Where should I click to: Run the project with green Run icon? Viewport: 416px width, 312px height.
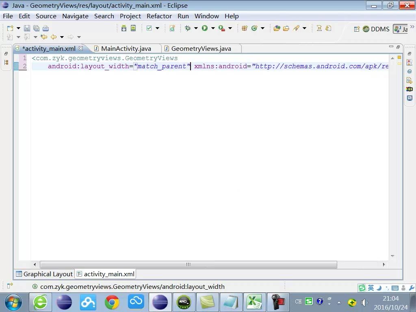[x=205, y=28]
